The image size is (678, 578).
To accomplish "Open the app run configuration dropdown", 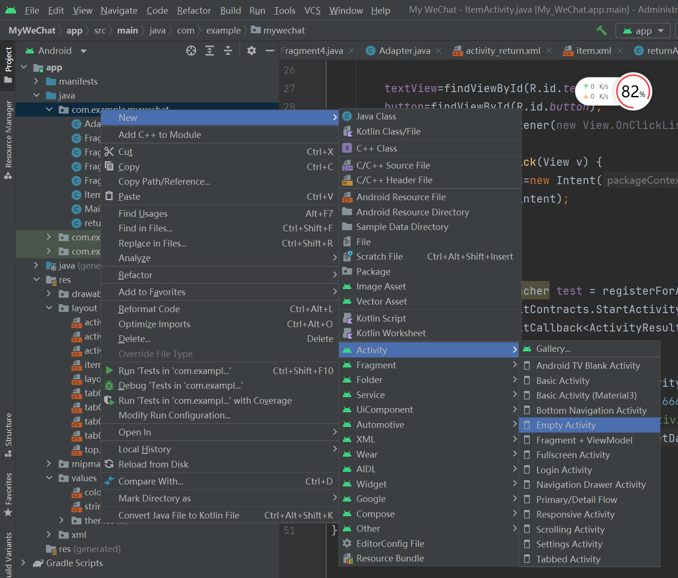I will coord(643,31).
